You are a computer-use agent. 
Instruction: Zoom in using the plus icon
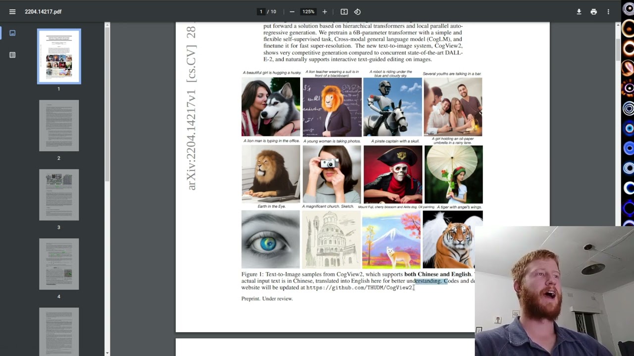(324, 12)
